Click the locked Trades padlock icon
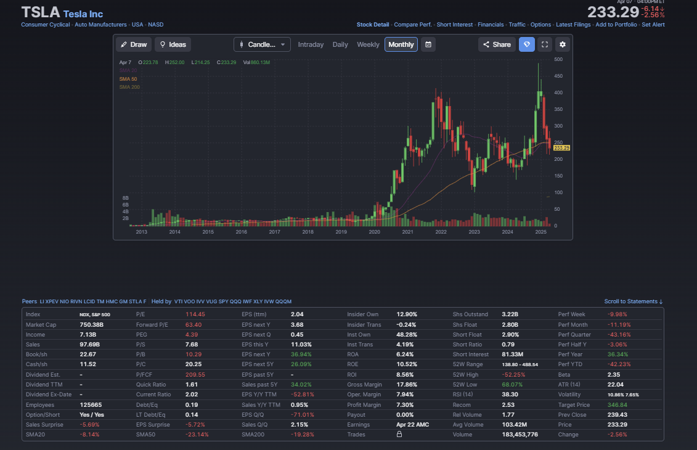 tap(399, 434)
